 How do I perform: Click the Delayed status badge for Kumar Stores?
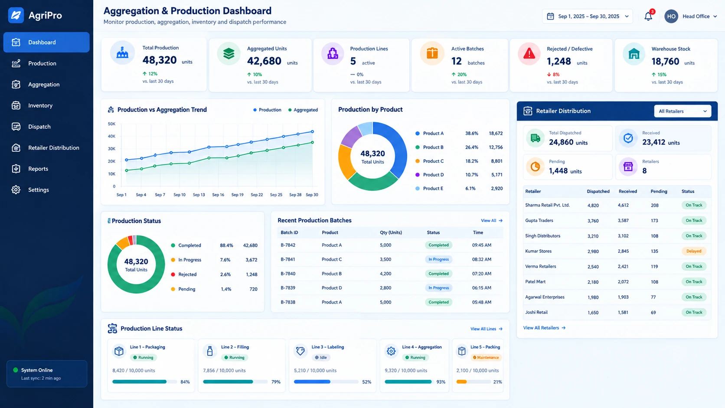point(694,251)
